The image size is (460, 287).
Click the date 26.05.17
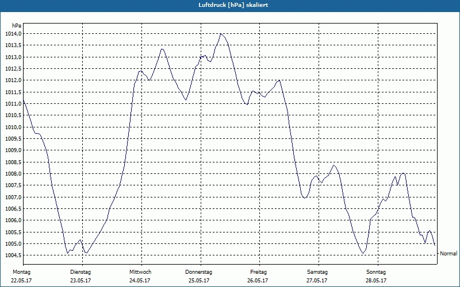click(x=257, y=281)
